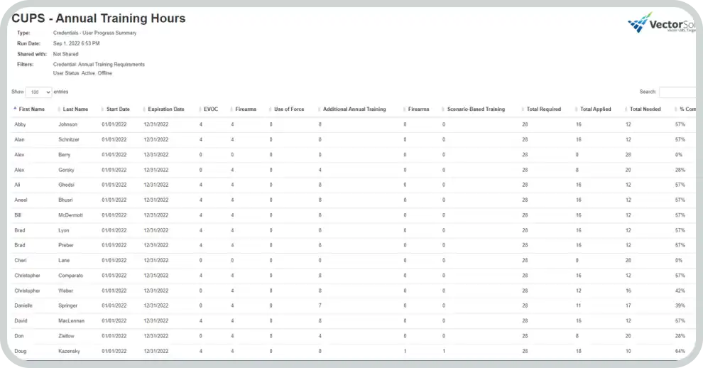Open the Show entries dropdown
Image resolution: width=703 pixels, height=368 pixels.
coord(38,92)
